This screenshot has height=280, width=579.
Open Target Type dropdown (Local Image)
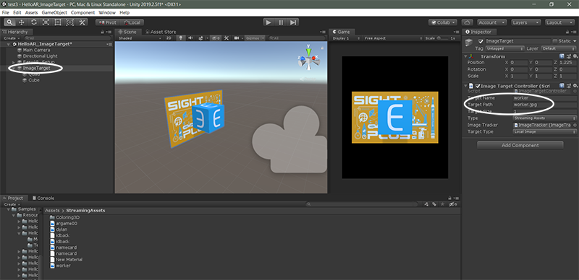click(545, 131)
